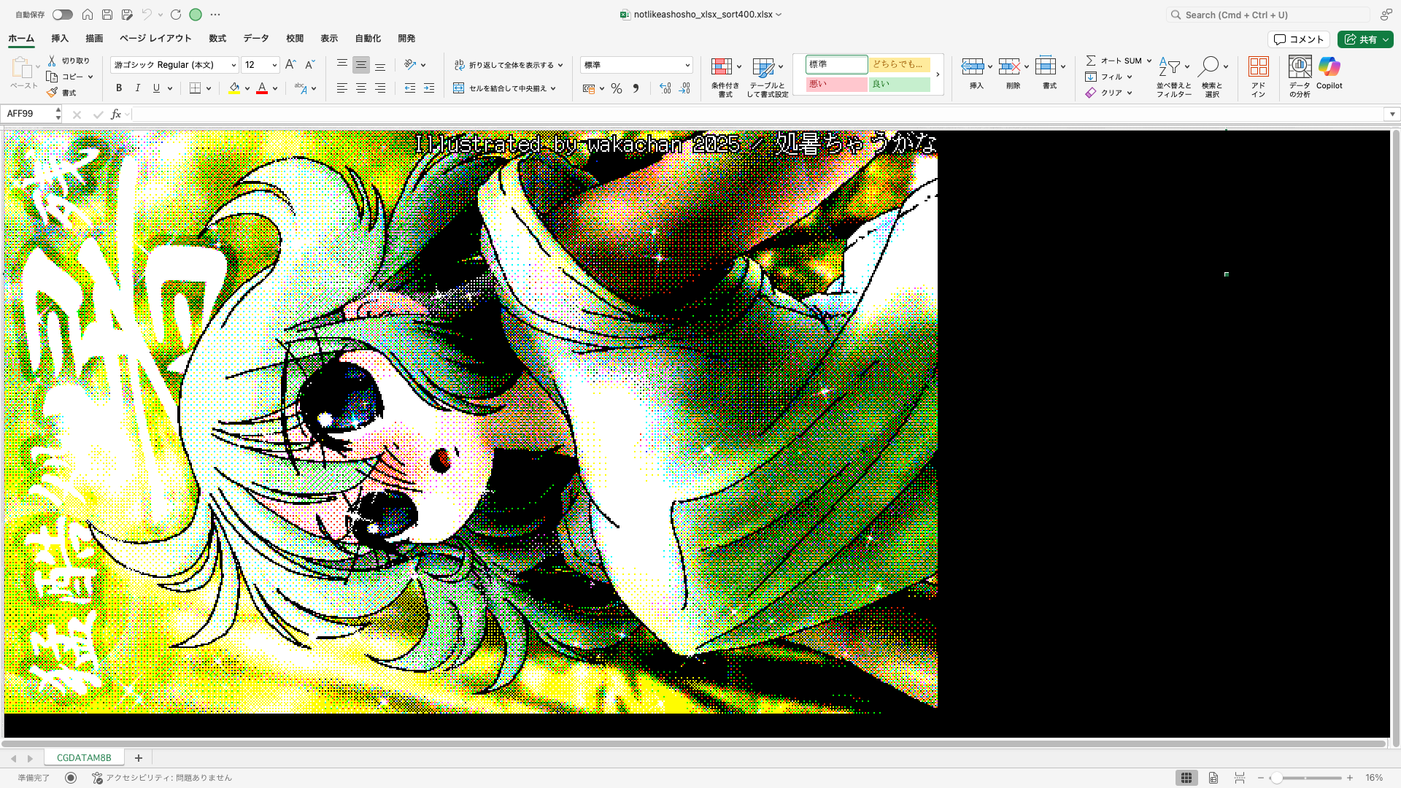Click the Format cells icon
The width and height of the screenshot is (1401, 788).
point(1046,67)
